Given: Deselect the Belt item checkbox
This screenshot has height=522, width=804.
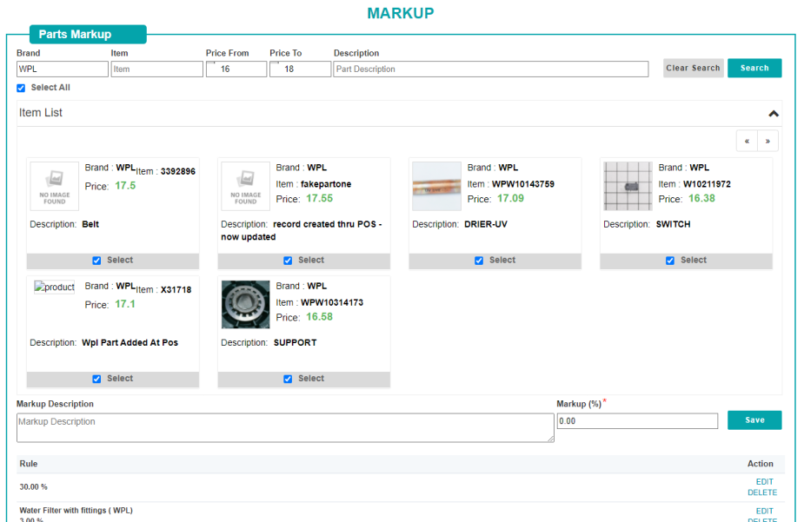Looking at the screenshot, I should pyautogui.click(x=96, y=261).
